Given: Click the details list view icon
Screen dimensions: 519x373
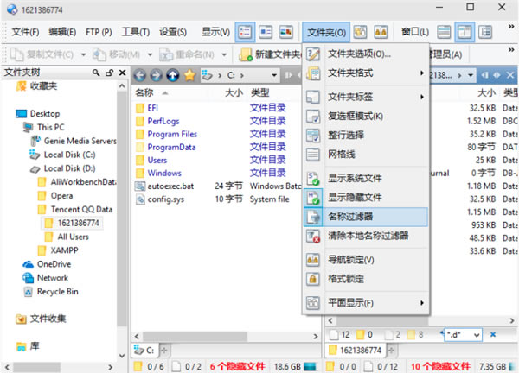Looking at the screenshot, I should pos(245,33).
